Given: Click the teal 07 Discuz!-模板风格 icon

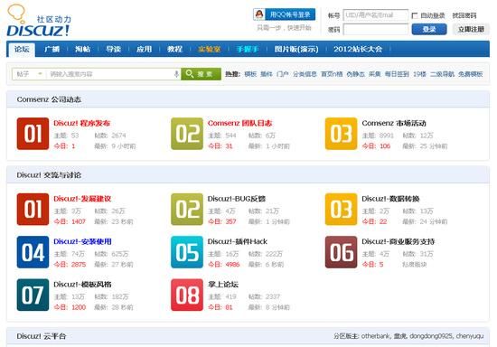Looking at the screenshot, I should pyautogui.click(x=33, y=295).
